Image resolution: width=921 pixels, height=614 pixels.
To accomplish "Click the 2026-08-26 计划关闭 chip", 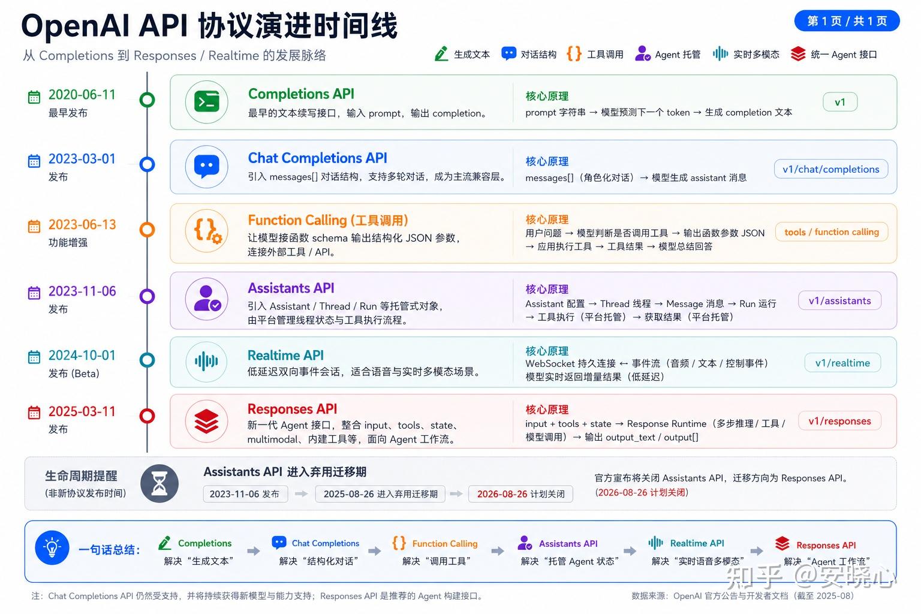I will (520, 494).
